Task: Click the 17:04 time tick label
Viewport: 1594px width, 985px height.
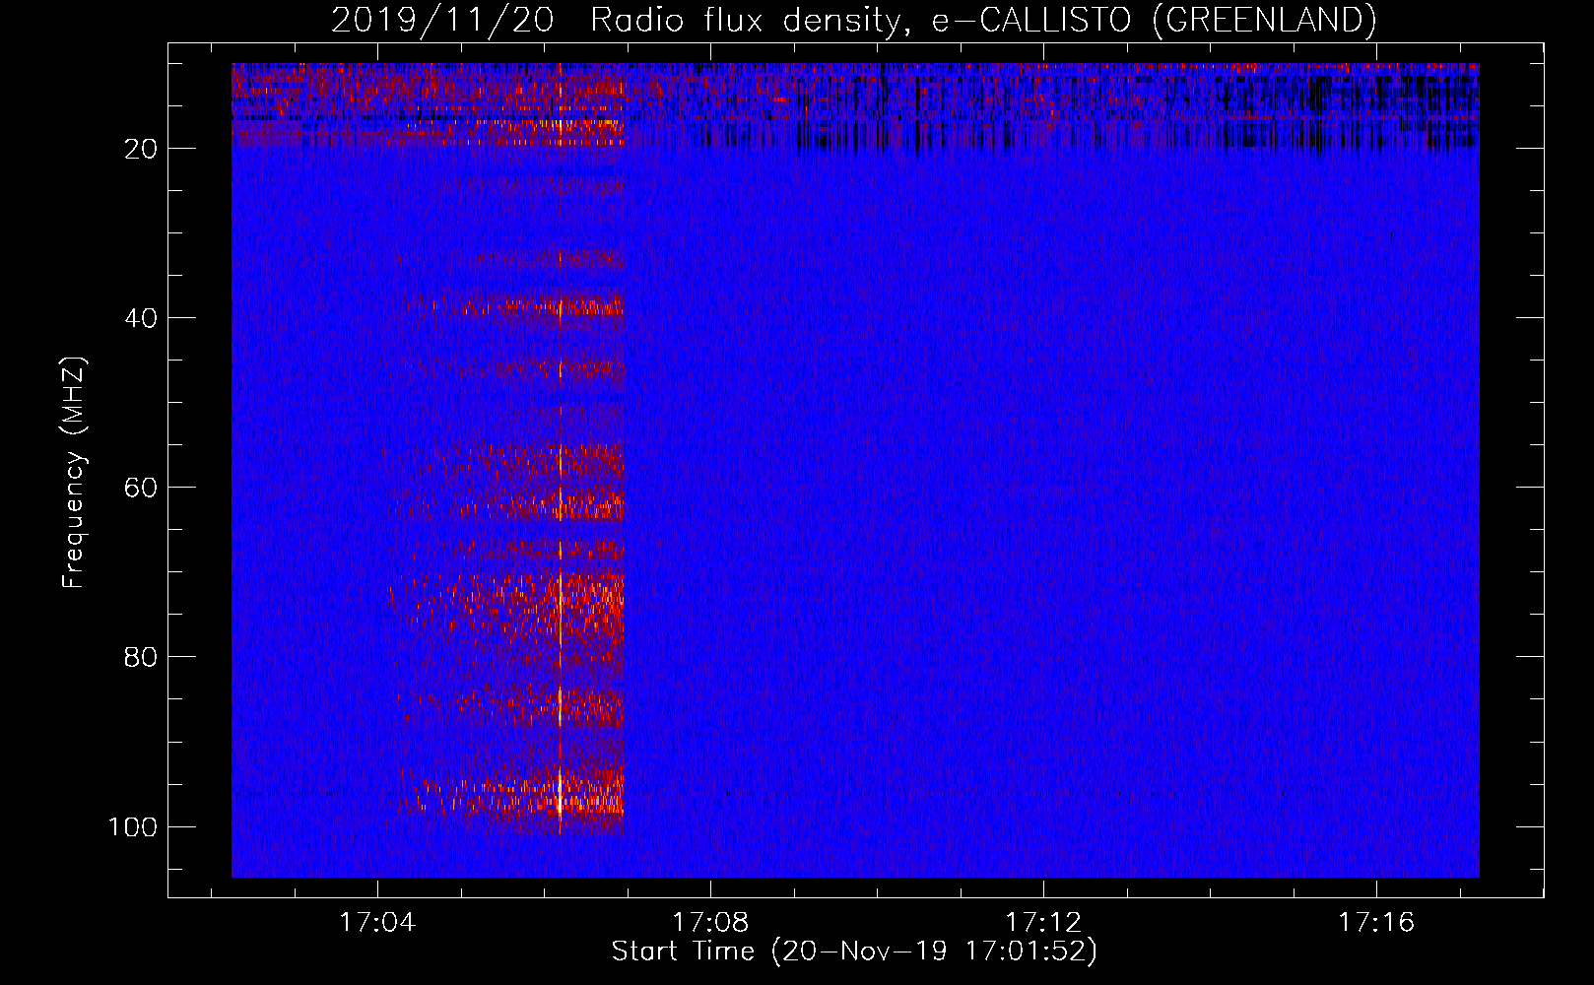Action: [377, 922]
